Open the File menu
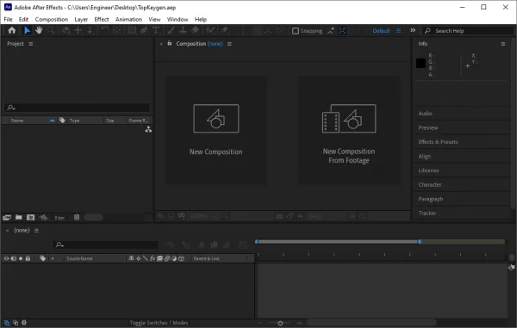Viewport: 517px width, 328px height. [x=9, y=19]
